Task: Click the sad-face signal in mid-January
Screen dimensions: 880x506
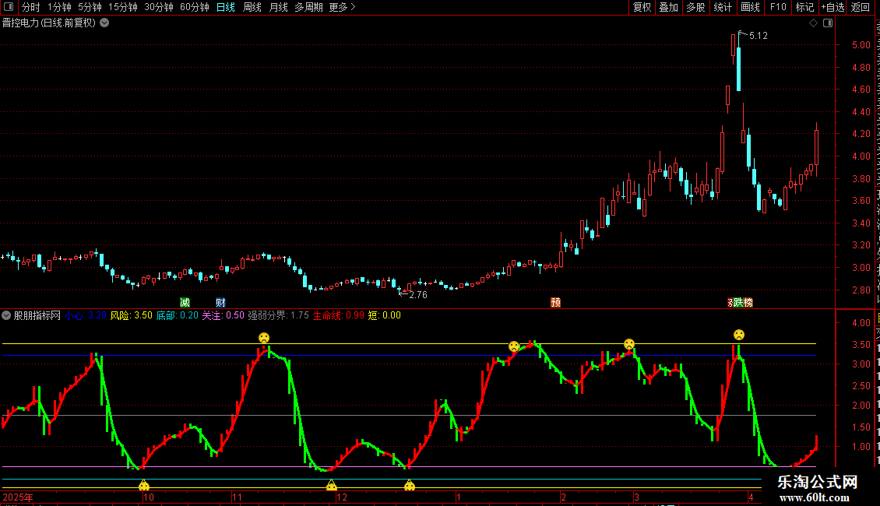Action: point(513,346)
